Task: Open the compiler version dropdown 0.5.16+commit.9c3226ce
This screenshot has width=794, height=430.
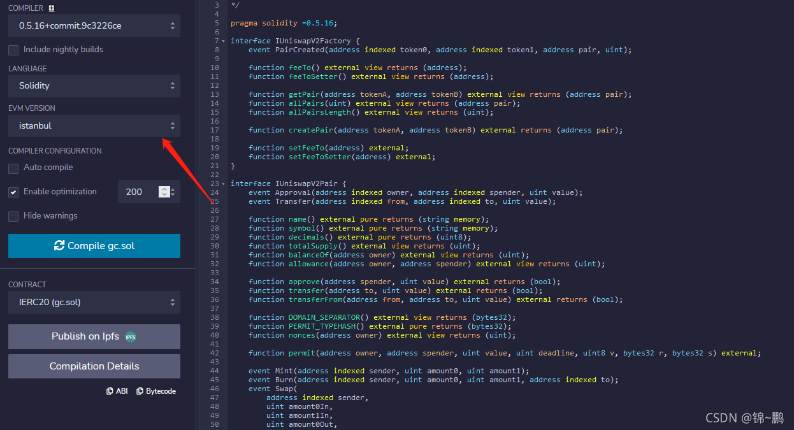Action: (94, 25)
